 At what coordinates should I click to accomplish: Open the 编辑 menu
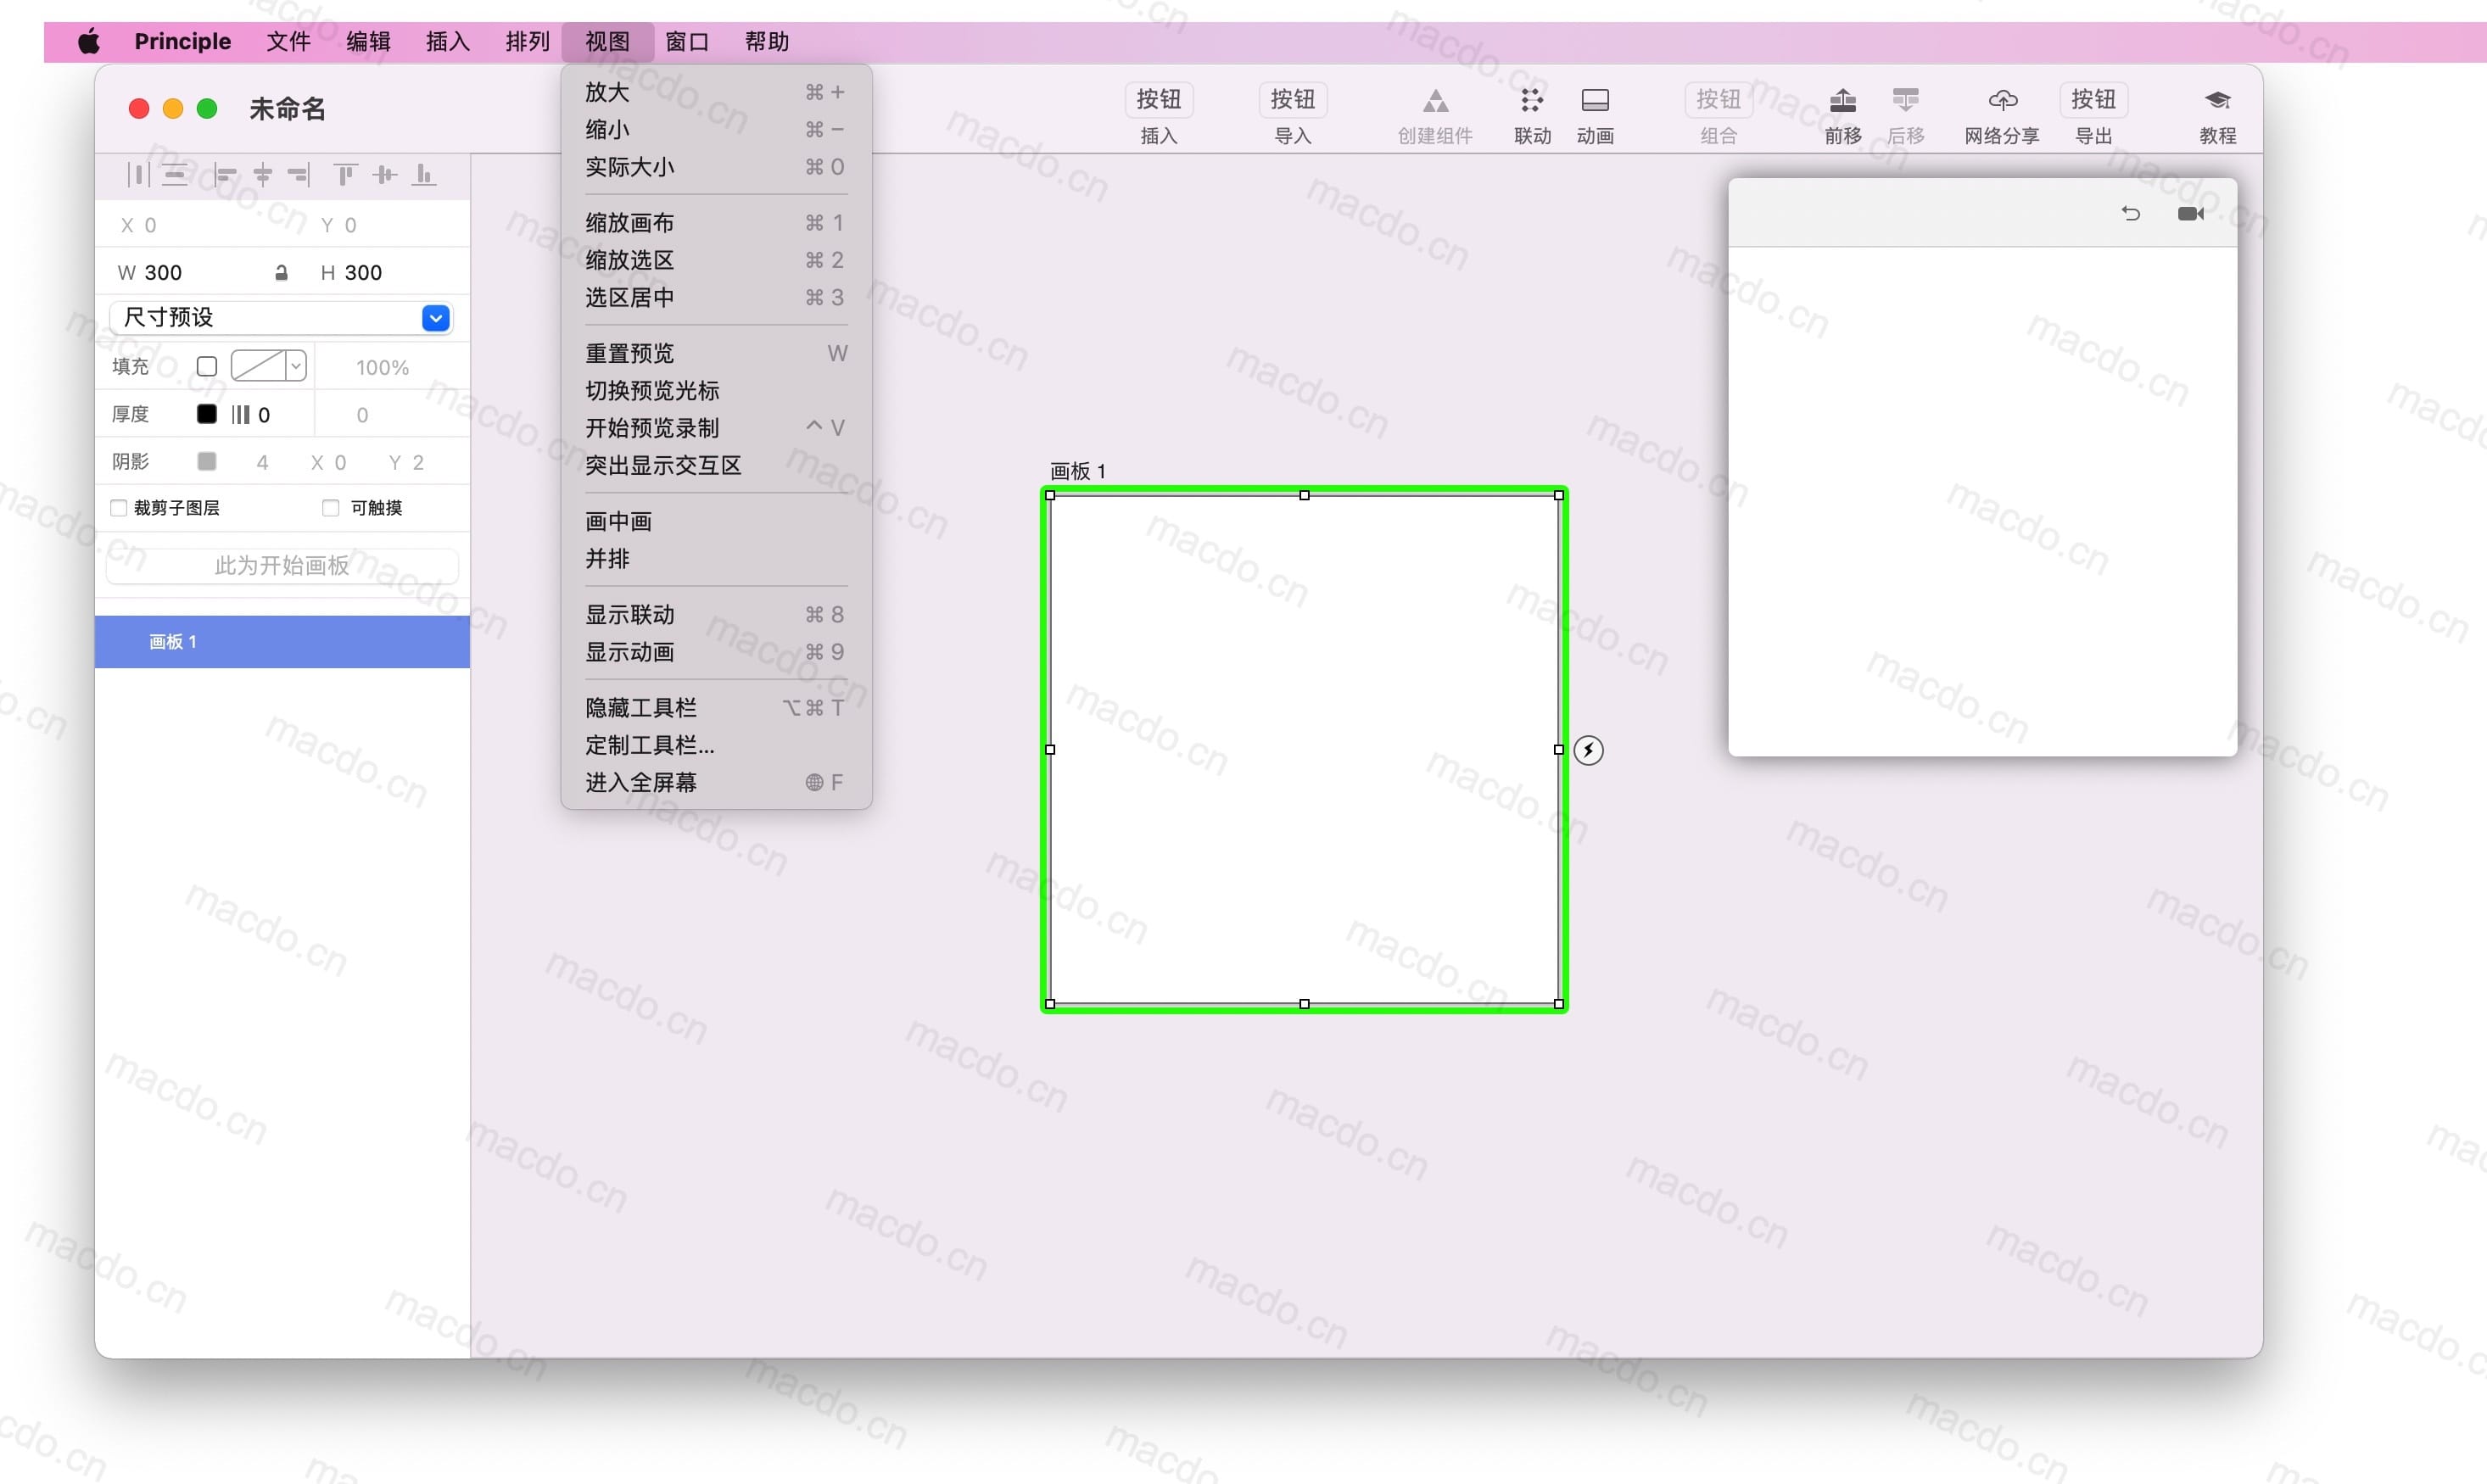point(368,42)
